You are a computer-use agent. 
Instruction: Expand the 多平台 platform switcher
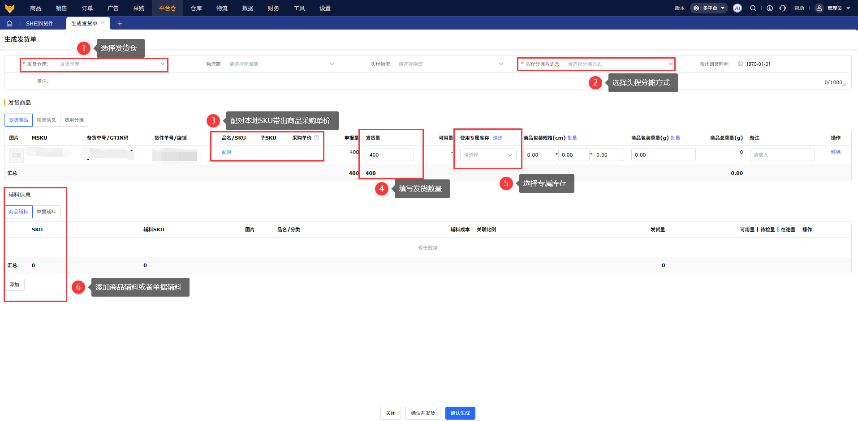coord(709,8)
